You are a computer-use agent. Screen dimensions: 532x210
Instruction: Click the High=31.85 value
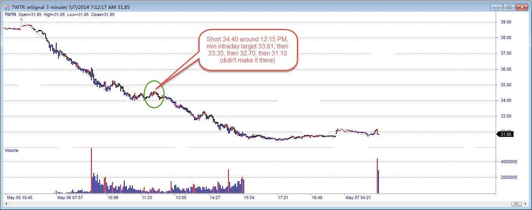coord(54,14)
